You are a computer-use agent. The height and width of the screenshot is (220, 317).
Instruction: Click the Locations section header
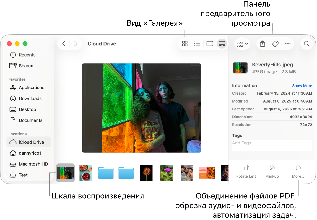tap(17, 134)
